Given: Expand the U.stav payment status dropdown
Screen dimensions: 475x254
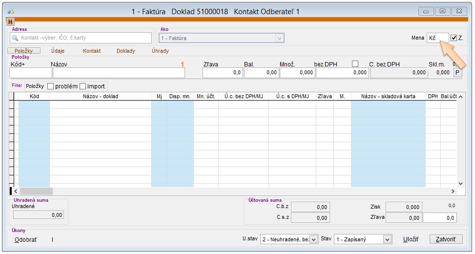Looking at the screenshot, I should [314, 239].
